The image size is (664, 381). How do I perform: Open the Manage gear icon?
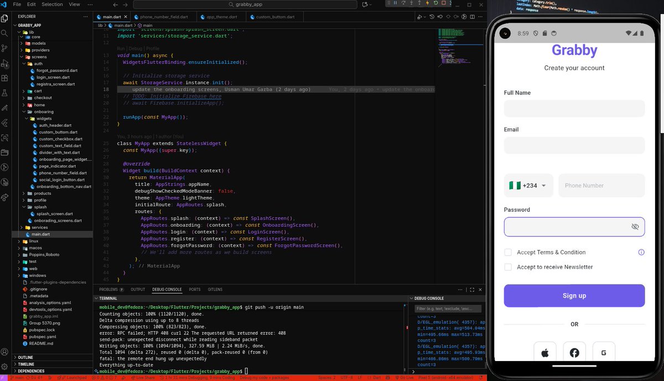click(x=4, y=366)
